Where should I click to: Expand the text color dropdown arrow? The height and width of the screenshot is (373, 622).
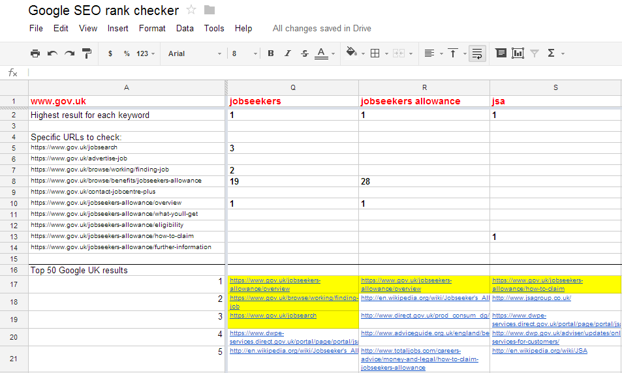coord(334,53)
